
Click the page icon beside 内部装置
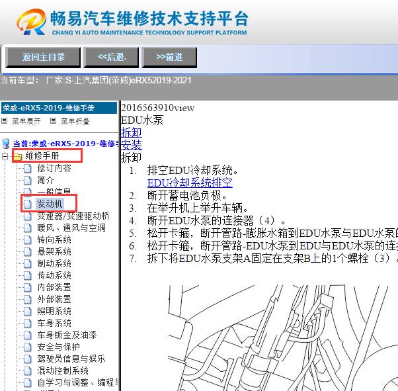point(27,288)
